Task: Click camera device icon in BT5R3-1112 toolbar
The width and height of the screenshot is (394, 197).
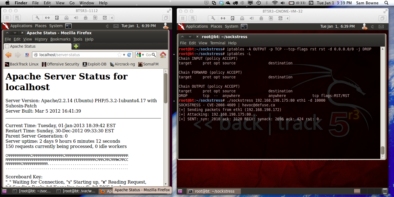Action: pos(95,18)
